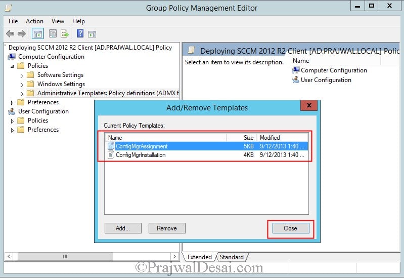Image resolution: width=404 pixels, height=278 pixels.
Task: Minimize the Group Policy Management Editor window
Action: (357, 6)
